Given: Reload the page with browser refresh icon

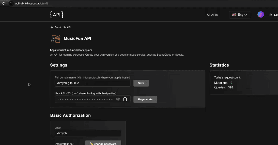Looking at the screenshot, I should point(3,4).
